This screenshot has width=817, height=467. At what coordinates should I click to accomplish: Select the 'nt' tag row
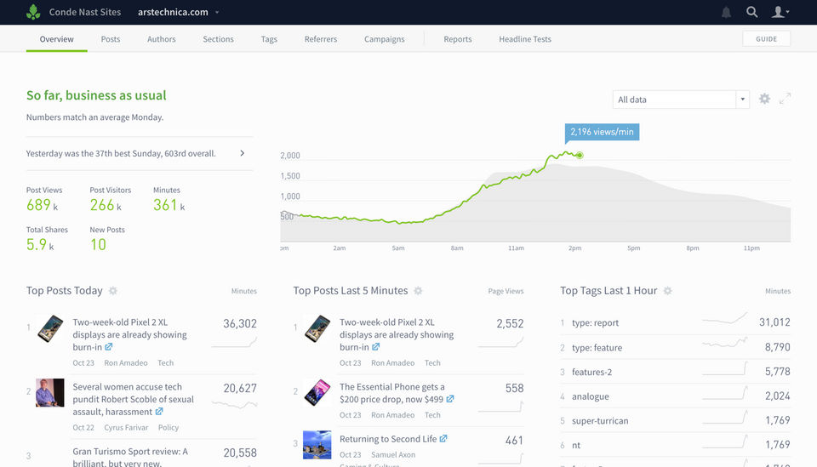coord(675,445)
